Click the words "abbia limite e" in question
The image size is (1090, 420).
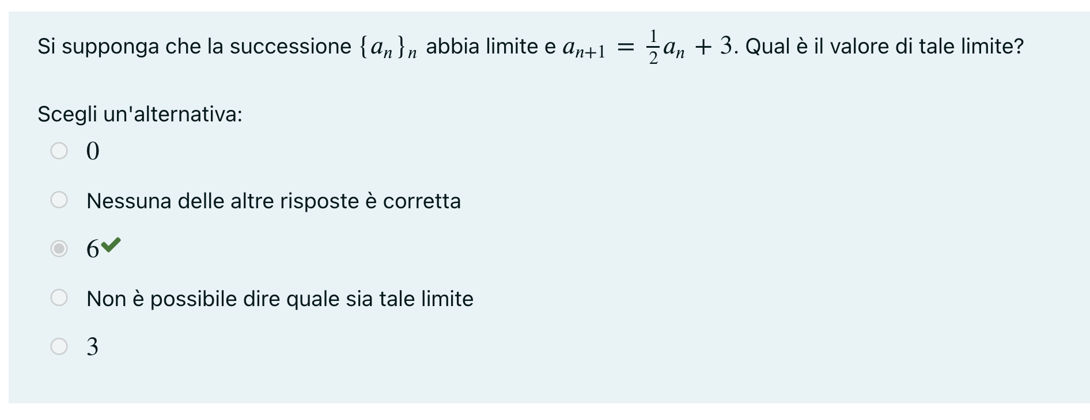(490, 46)
